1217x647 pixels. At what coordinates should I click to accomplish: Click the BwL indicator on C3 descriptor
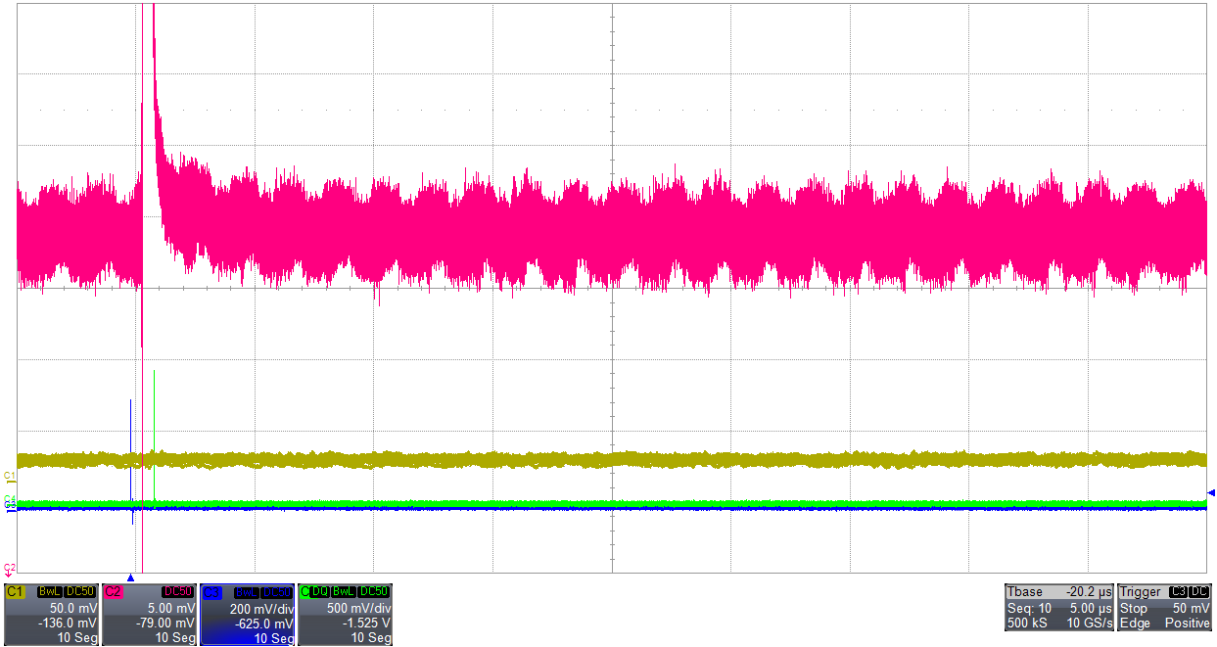(246, 592)
